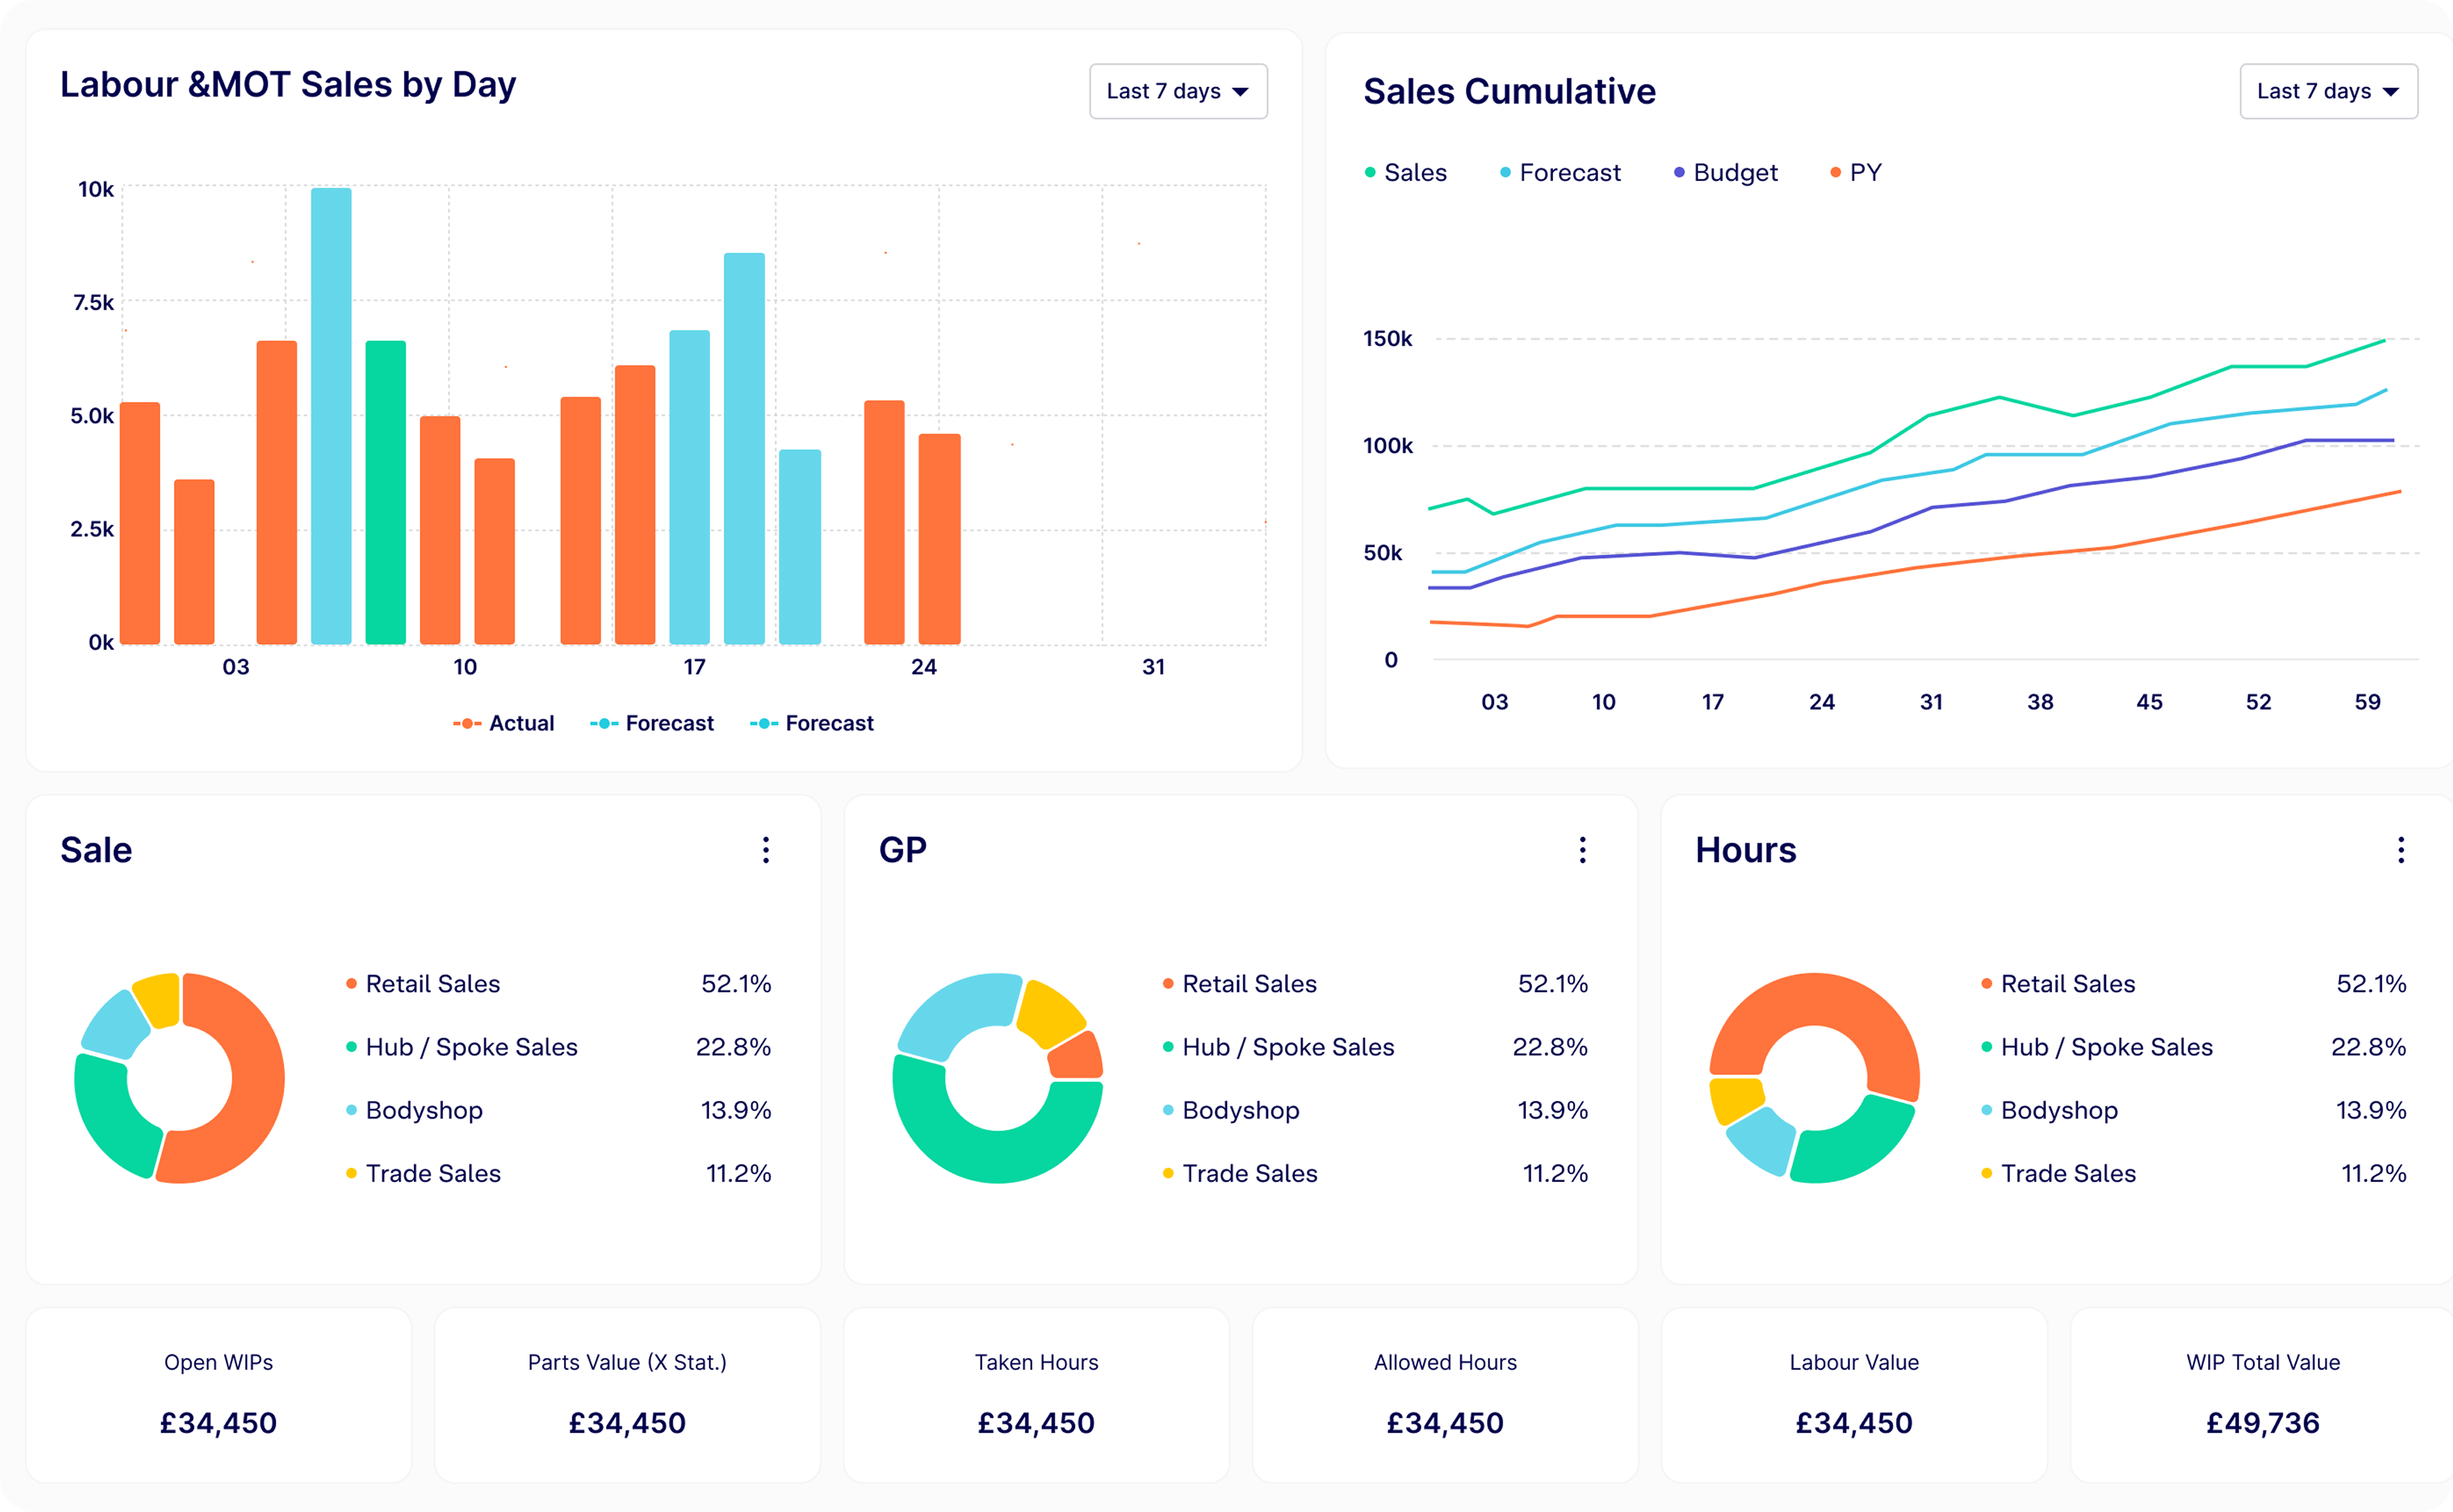Click the WIP Total Value card
The width and height of the screenshot is (2453, 1512).
(x=2262, y=1394)
